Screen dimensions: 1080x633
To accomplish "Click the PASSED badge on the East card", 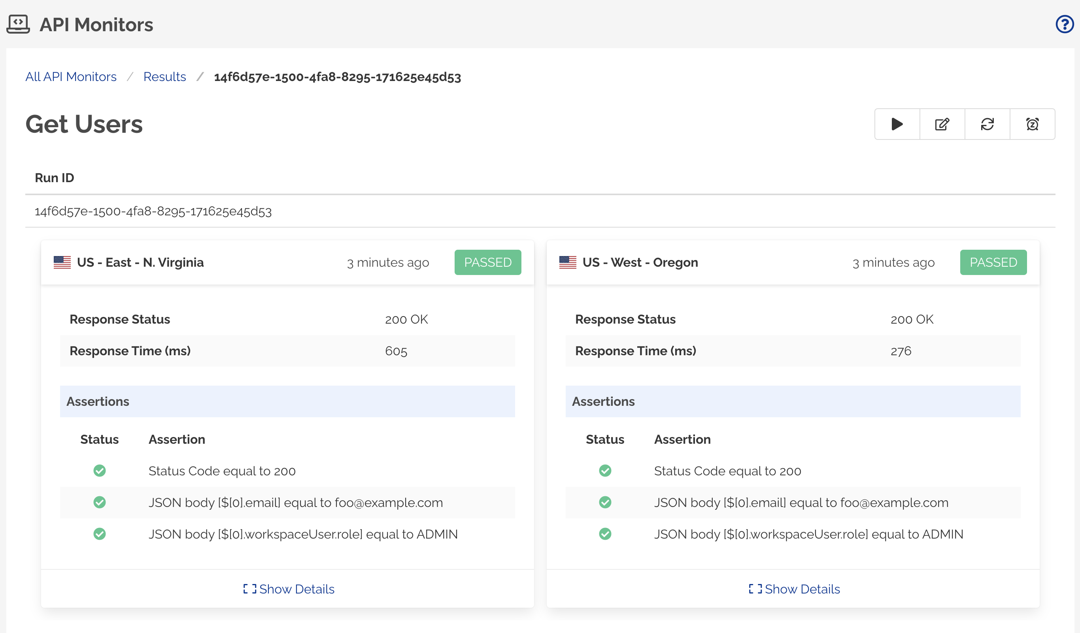I will click(488, 262).
